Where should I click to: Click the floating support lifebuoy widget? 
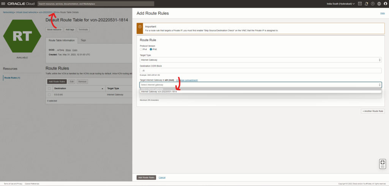(382, 164)
